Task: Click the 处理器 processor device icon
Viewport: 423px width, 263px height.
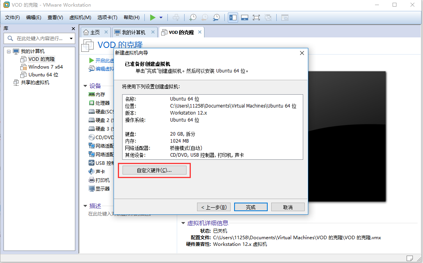Action: [92, 103]
